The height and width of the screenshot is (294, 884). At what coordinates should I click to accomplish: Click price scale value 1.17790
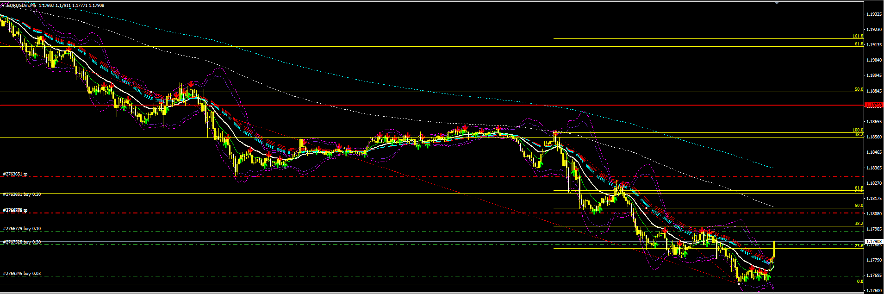click(x=874, y=260)
